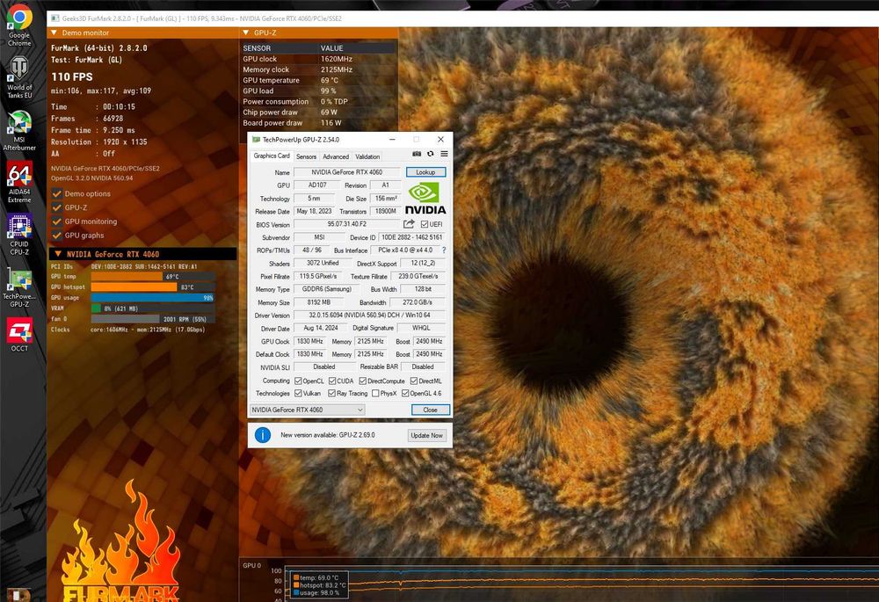Open MSI Afterburner desktop icon
879x602 pixels.
(19, 130)
